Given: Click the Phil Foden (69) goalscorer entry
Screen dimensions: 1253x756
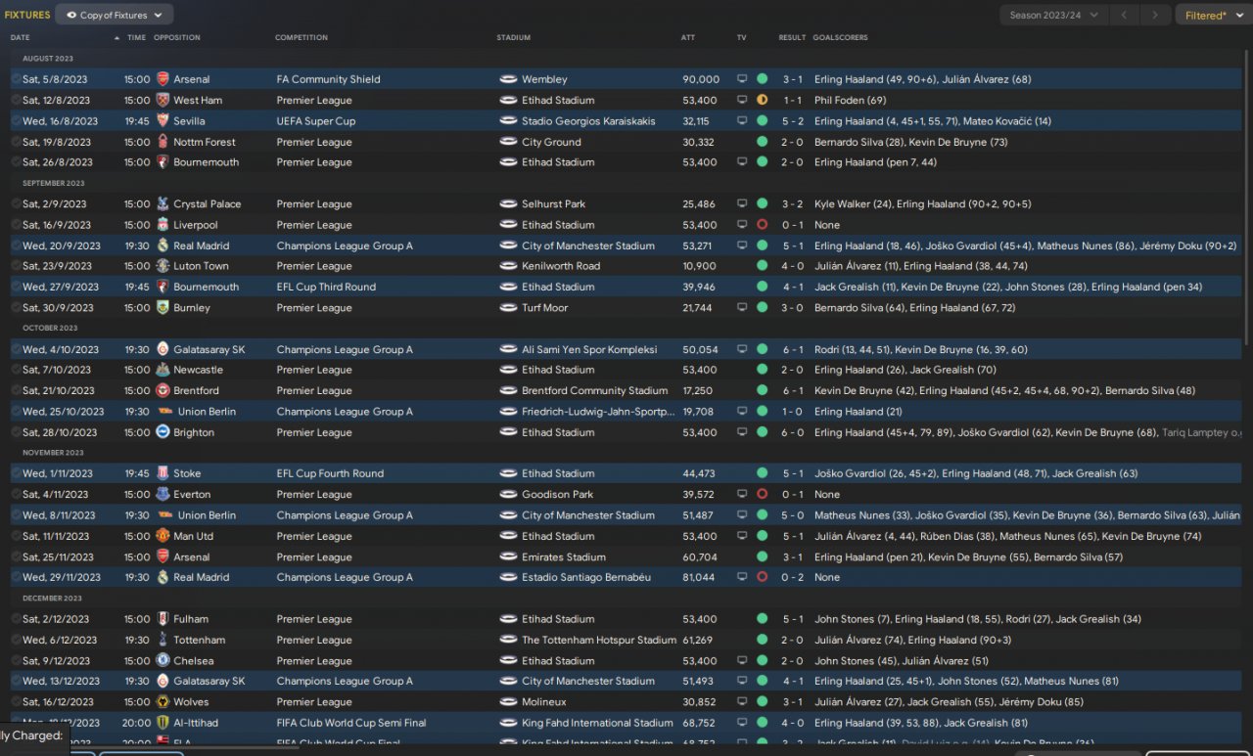Looking at the screenshot, I should click(851, 100).
